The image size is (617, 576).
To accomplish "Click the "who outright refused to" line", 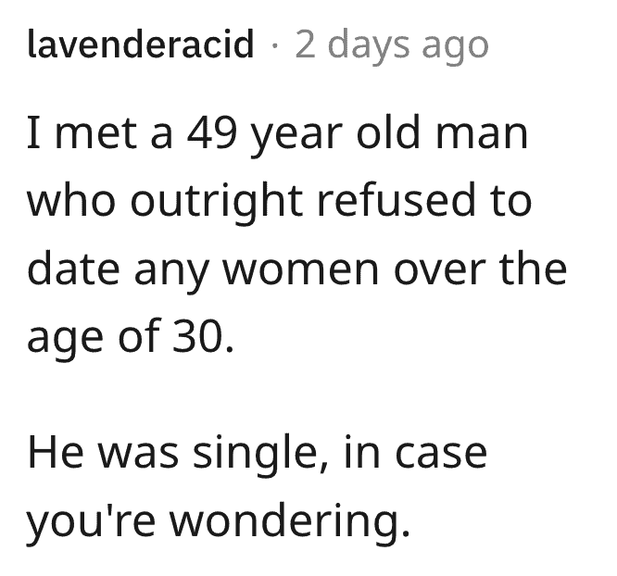I will coord(280,203).
